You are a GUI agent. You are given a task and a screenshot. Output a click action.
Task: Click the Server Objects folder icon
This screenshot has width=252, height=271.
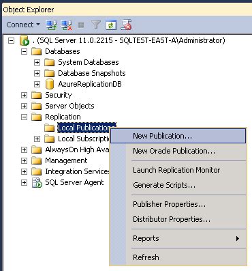(36, 106)
